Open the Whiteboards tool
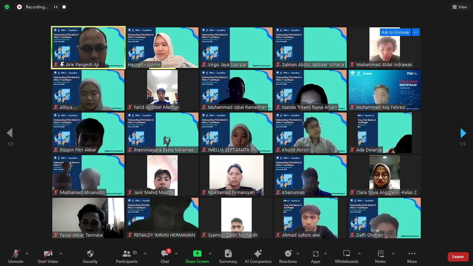 [x=346, y=257]
